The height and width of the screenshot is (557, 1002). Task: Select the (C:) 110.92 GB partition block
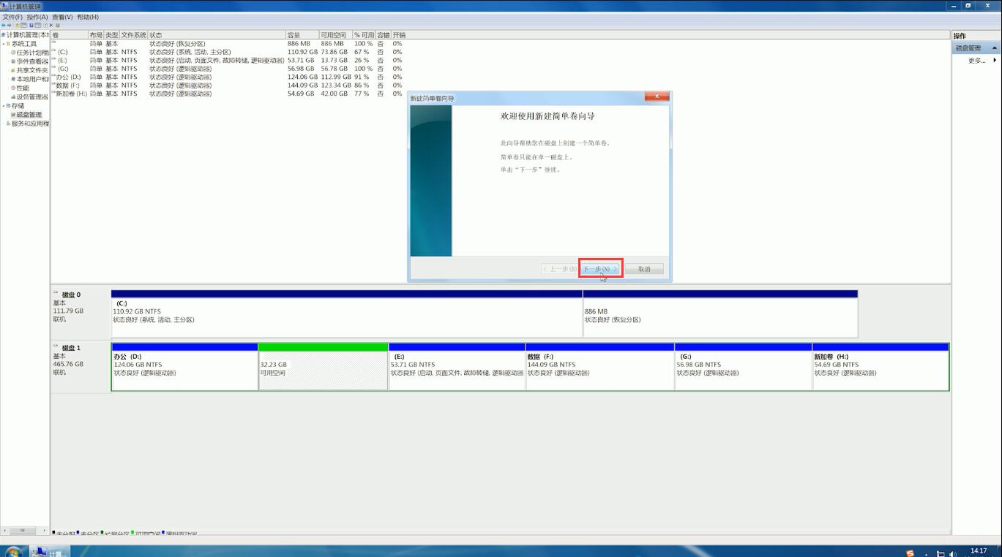coord(347,314)
